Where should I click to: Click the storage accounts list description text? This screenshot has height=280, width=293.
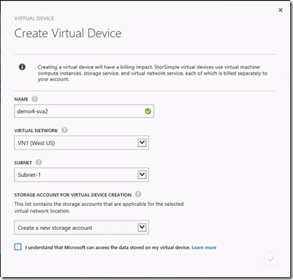[99, 207]
